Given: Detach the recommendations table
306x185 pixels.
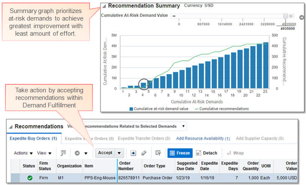Looking at the screenshot, I should pyautogui.click(x=207, y=153).
